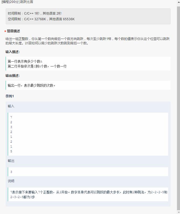
Task: Click the last line 5 of sample input
Action: (11, 151)
